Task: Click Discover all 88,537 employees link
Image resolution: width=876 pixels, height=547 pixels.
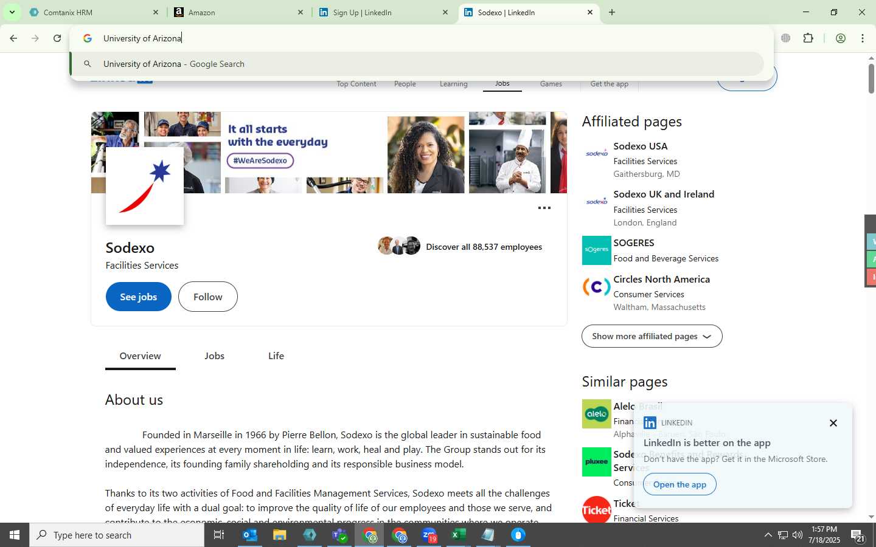Action: point(484,247)
